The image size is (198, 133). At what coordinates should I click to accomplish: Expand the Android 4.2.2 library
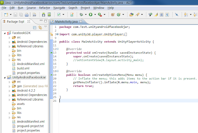tap(9, 91)
